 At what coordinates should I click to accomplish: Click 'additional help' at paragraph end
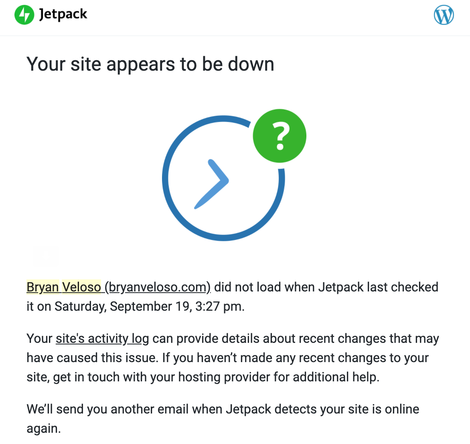[x=336, y=377]
